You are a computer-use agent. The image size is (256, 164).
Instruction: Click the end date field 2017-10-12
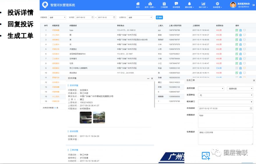click(x=107, y=17)
